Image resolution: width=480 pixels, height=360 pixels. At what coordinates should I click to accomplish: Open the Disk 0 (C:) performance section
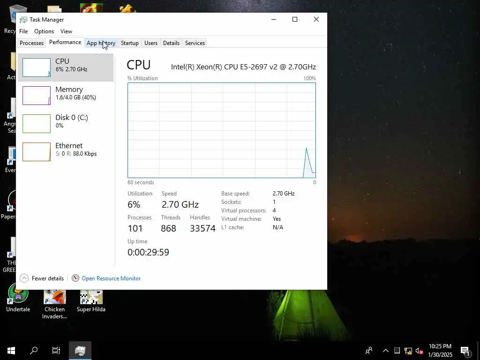coord(66,124)
